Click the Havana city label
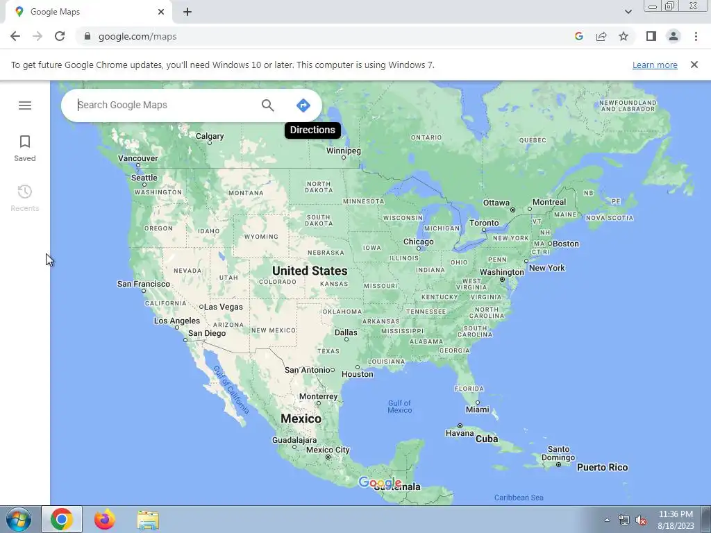The height and width of the screenshot is (533, 711). click(460, 433)
